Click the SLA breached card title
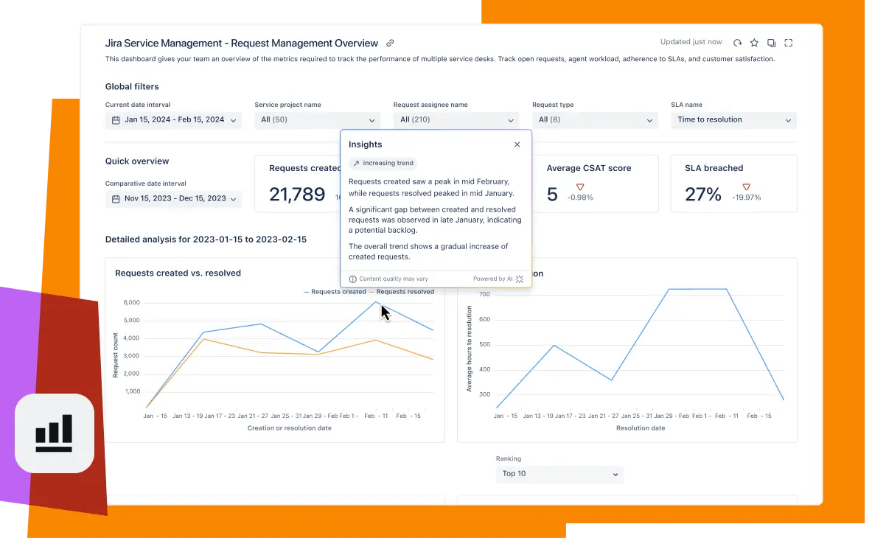Image resolution: width=886 pixels, height=541 pixels. pos(714,168)
